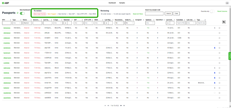Go to first page of the table
The image size is (231, 108).
click(x=105, y=105)
